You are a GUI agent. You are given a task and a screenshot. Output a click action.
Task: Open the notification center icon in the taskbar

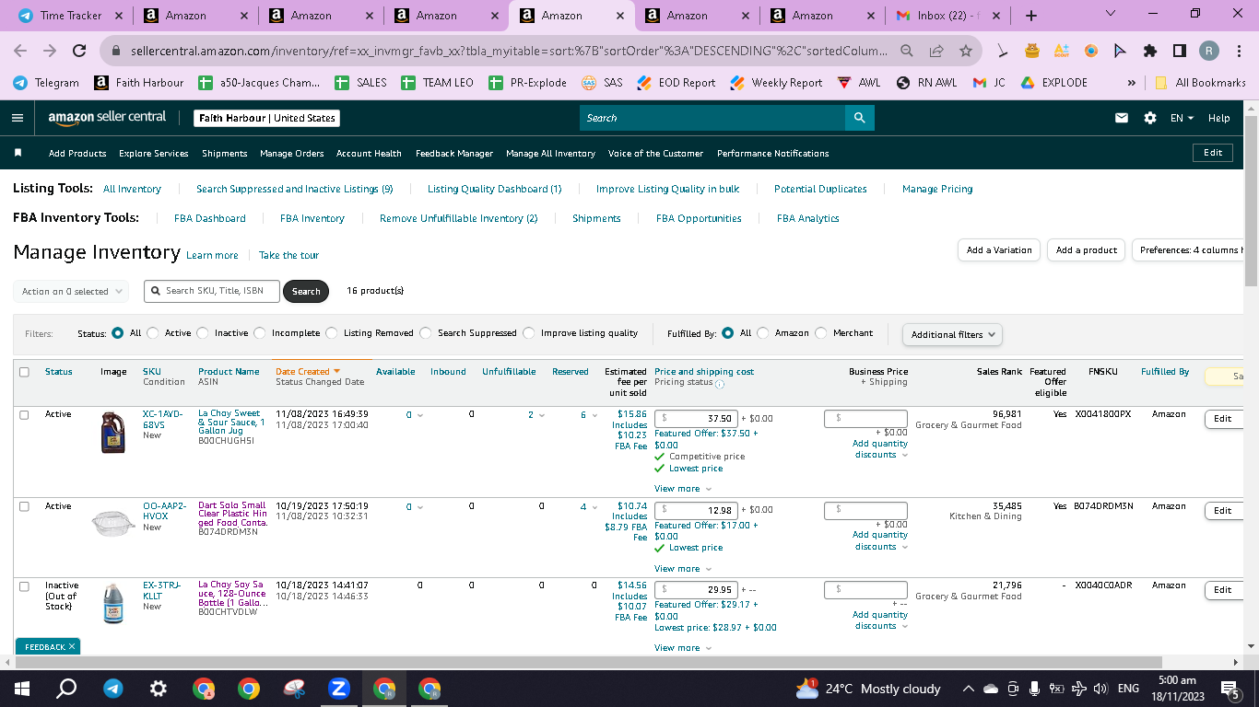point(1229,689)
